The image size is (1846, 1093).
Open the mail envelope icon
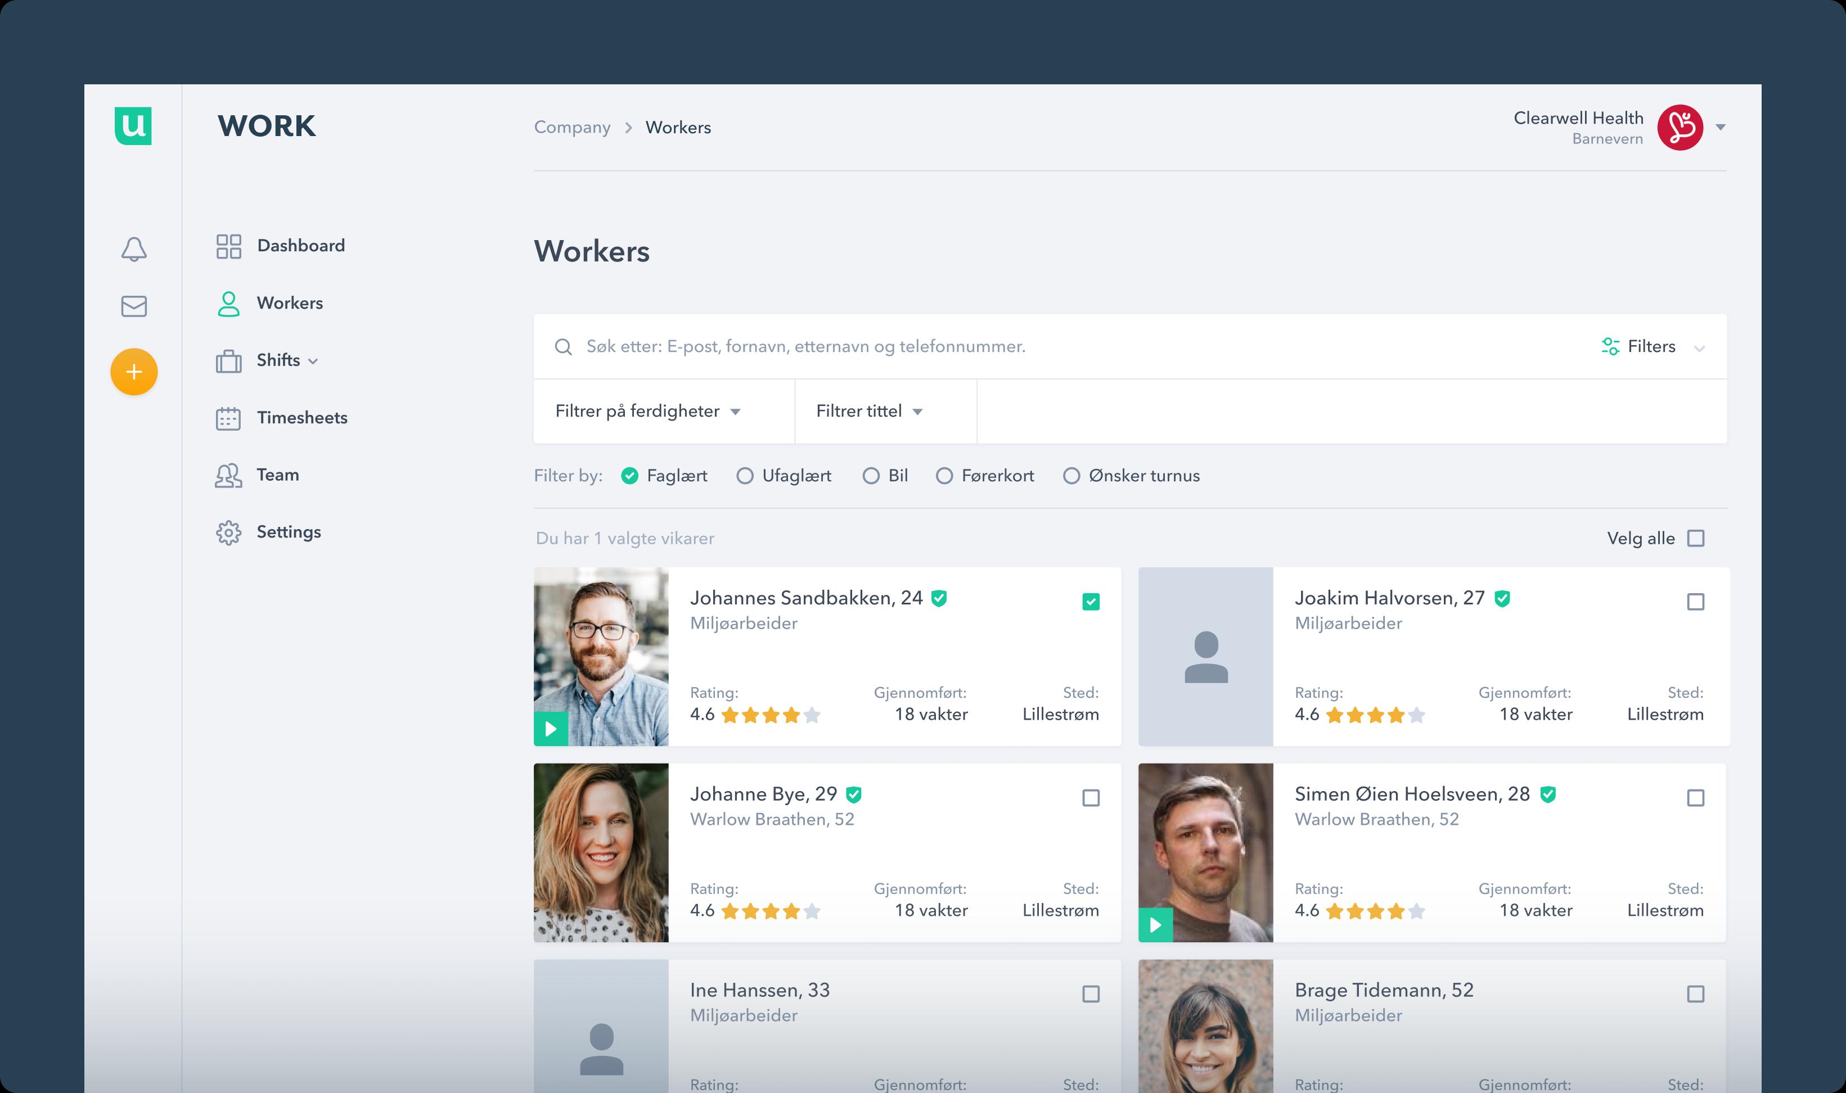pyautogui.click(x=133, y=306)
